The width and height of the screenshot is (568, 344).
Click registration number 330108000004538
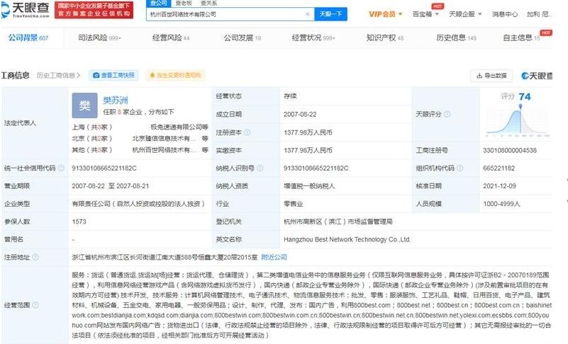pos(510,150)
